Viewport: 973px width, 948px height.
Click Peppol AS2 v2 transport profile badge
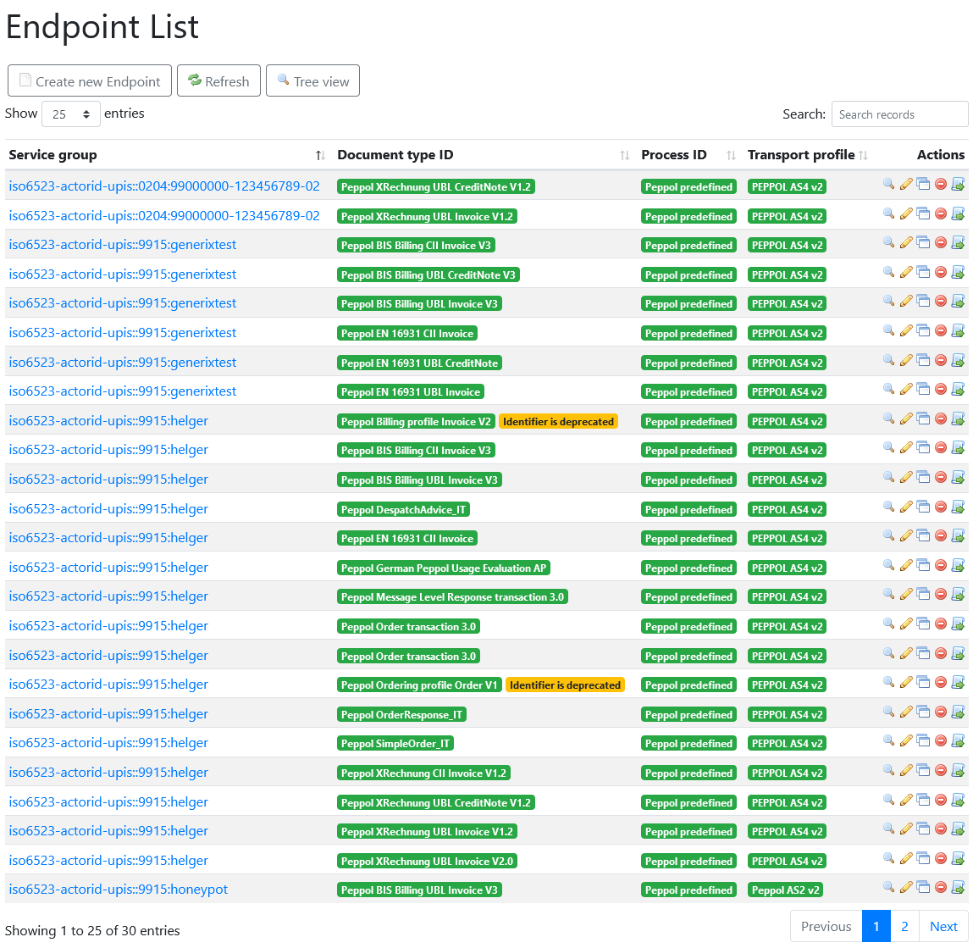pyautogui.click(x=785, y=890)
